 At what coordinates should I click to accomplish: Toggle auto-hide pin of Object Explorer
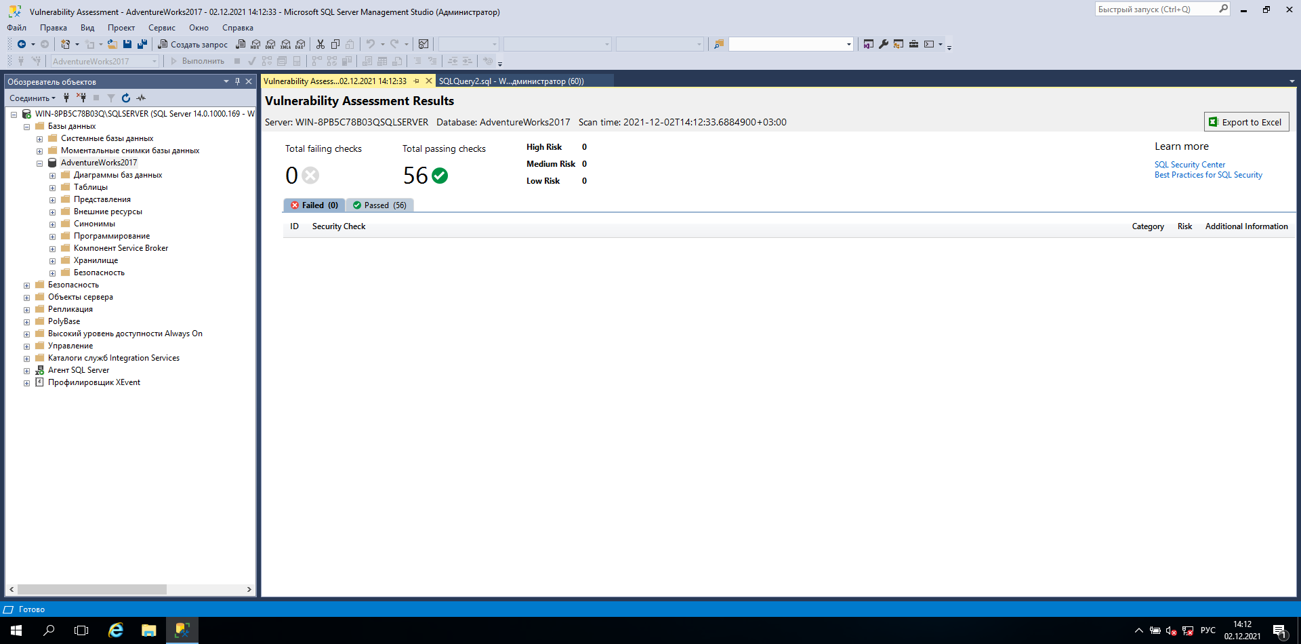pos(237,81)
